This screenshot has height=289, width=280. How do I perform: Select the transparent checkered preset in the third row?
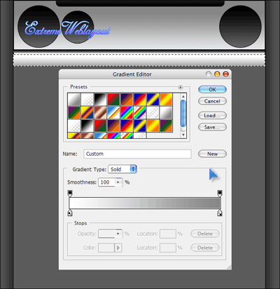coord(74,126)
